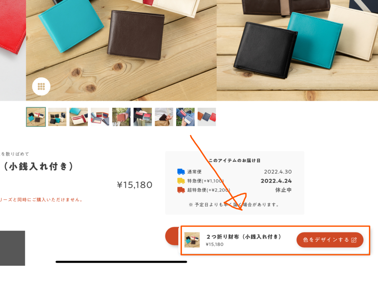Open the image grid gallery button

point(41,86)
